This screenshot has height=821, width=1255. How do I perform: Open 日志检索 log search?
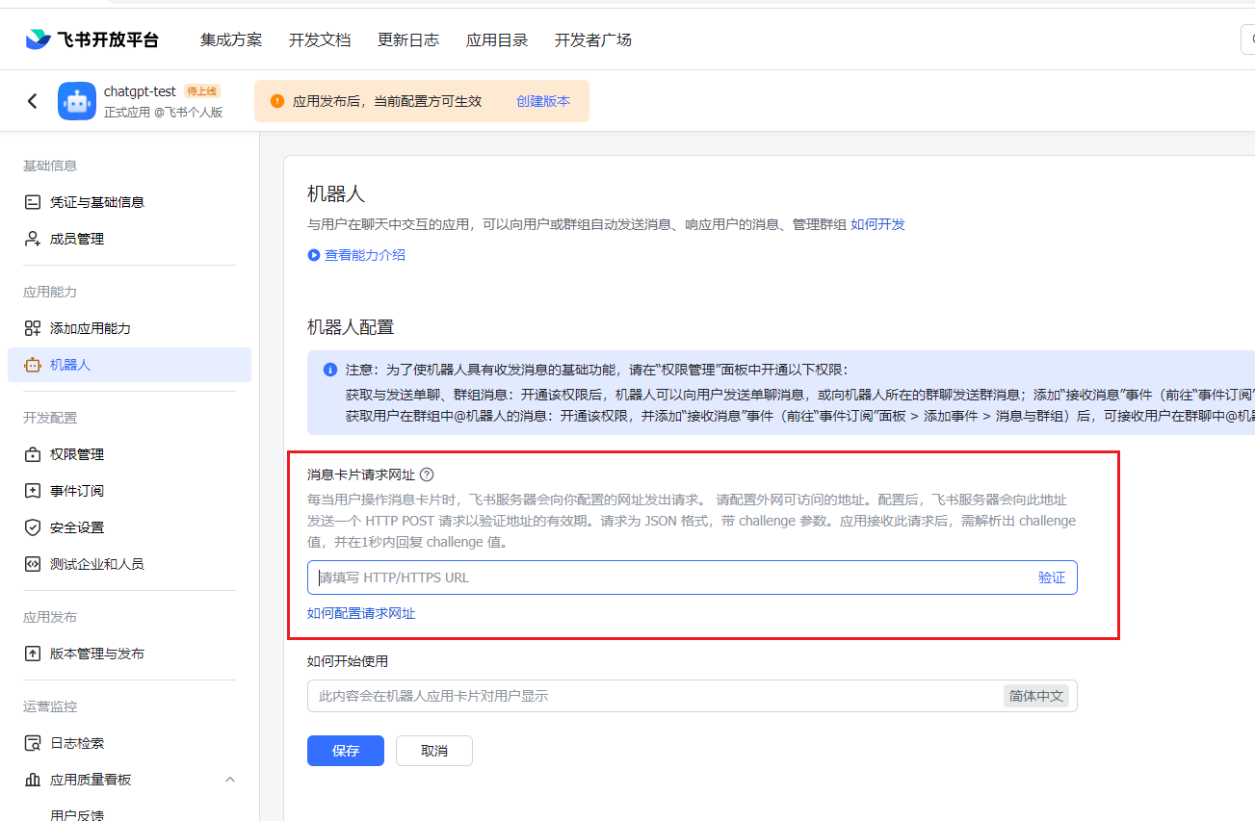coord(76,743)
